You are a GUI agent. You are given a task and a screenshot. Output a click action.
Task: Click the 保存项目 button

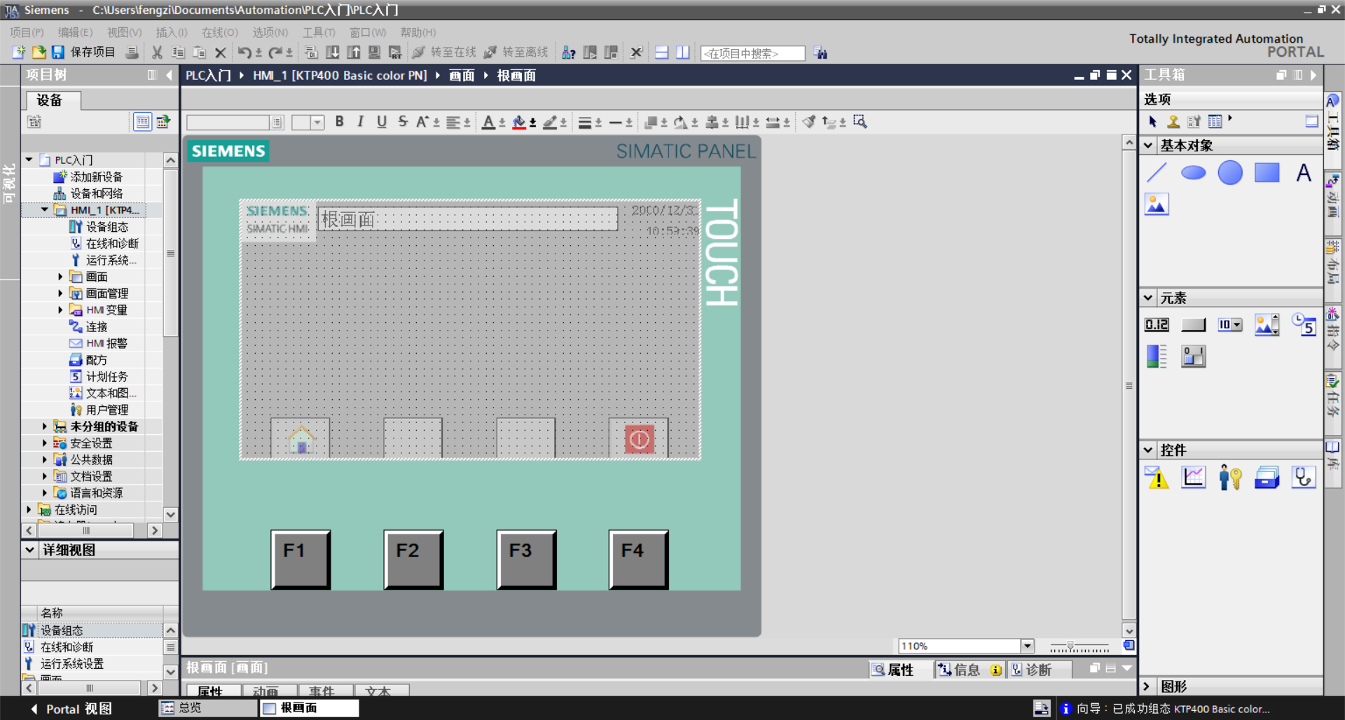[83, 52]
